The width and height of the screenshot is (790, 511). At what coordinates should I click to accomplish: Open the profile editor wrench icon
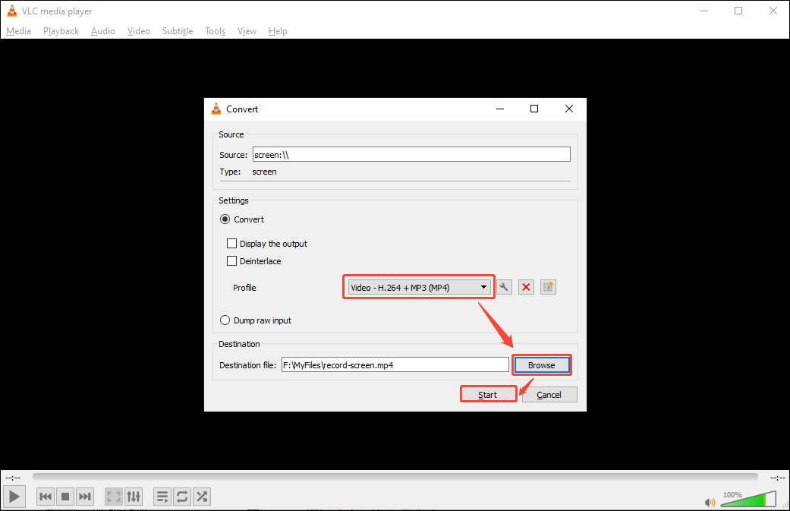(504, 286)
